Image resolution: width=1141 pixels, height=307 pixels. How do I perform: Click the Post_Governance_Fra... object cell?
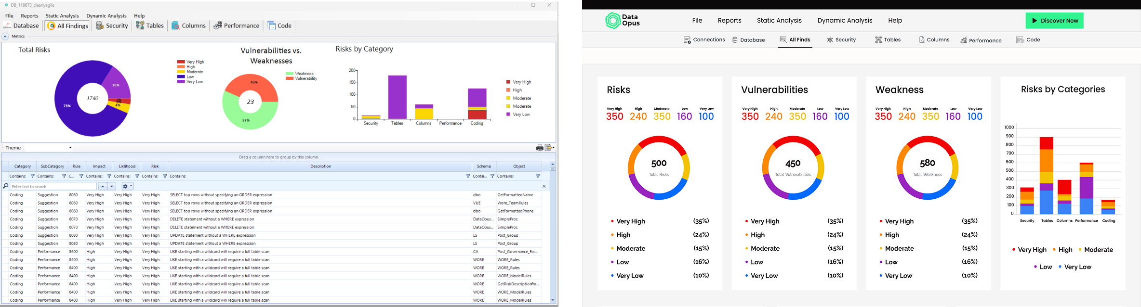tap(518, 252)
